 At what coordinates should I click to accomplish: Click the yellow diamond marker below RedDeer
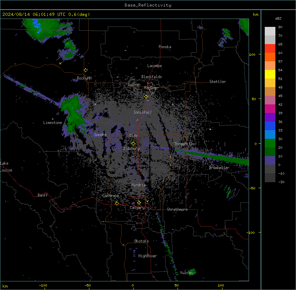[x=146, y=97]
